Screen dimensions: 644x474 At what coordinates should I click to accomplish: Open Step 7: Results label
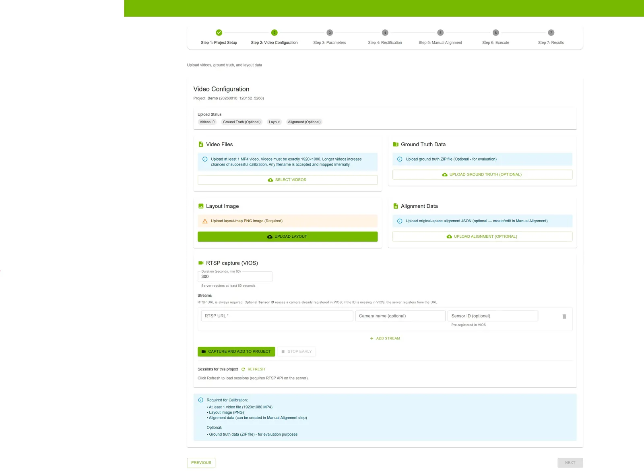point(551,43)
